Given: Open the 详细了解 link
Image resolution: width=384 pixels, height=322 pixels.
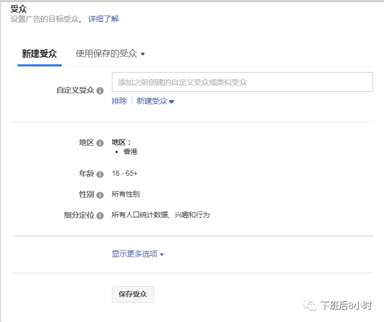Looking at the screenshot, I should [103, 19].
